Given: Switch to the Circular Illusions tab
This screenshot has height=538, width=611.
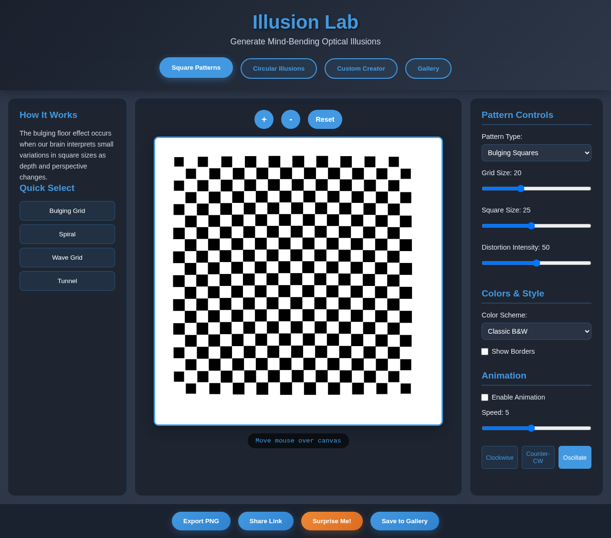Looking at the screenshot, I should [279, 69].
